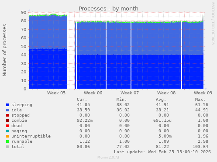Click sleeping average value 41.91

[x=162, y=105]
